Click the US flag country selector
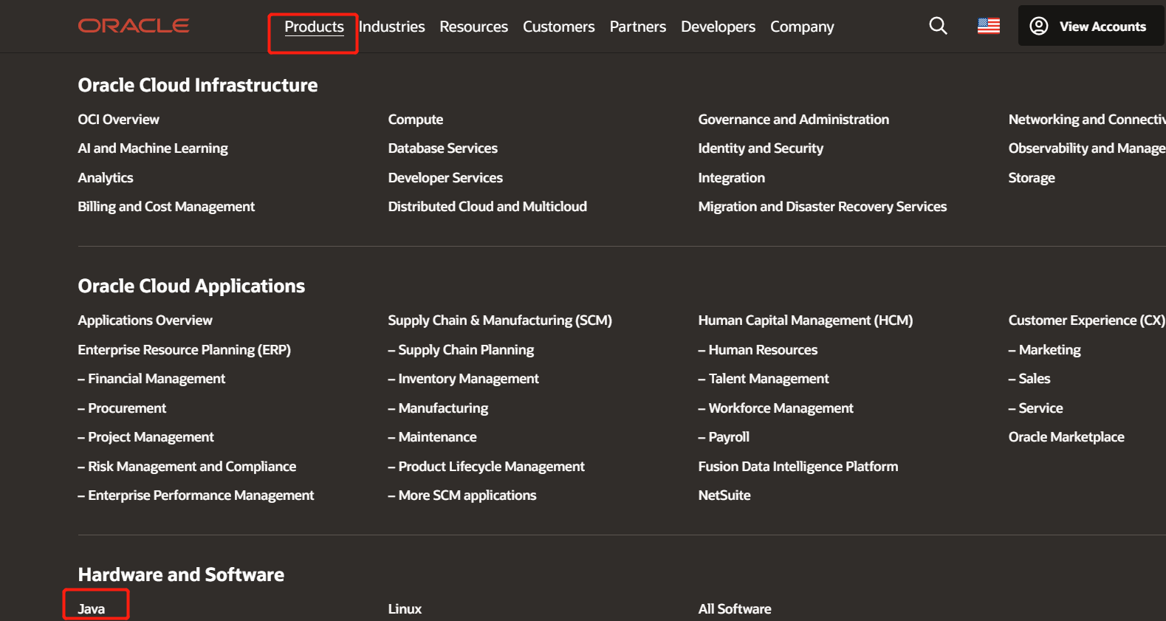This screenshot has height=621, width=1166. click(x=989, y=26)
